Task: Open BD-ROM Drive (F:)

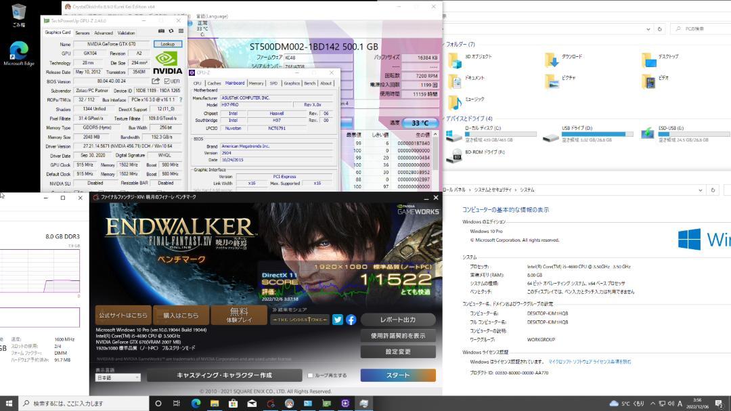Action: pyautogui.click(x=476, y=155)
